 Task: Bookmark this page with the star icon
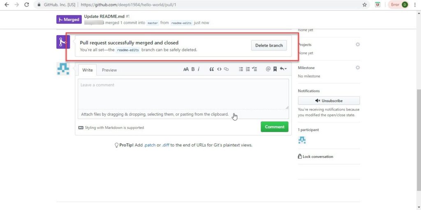(x=364, y=5)
